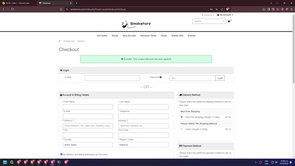This screenshot has height=166, width=295.
Task: Click the Address 2 field
Action: pyautogui.click(x=143, y=126)
